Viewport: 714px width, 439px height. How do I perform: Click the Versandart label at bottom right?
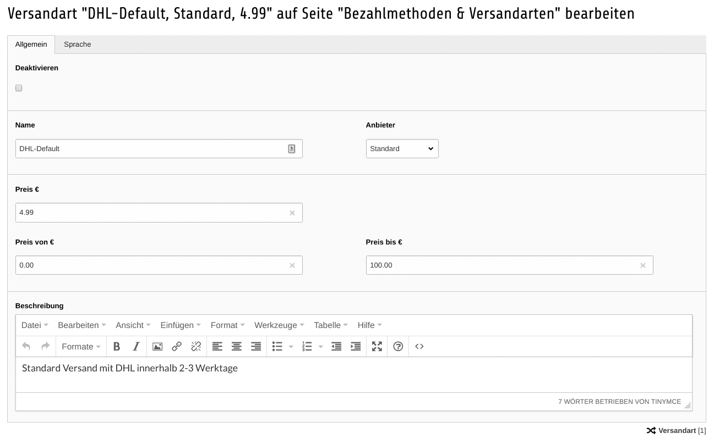coord(677,431)
